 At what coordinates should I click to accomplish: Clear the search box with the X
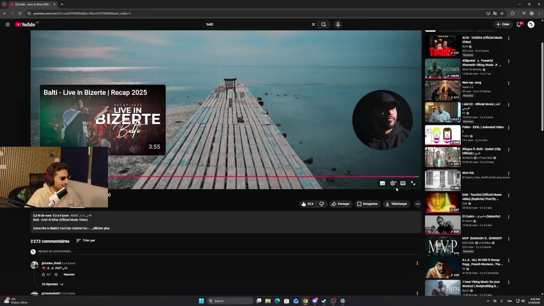click(313, 24)
